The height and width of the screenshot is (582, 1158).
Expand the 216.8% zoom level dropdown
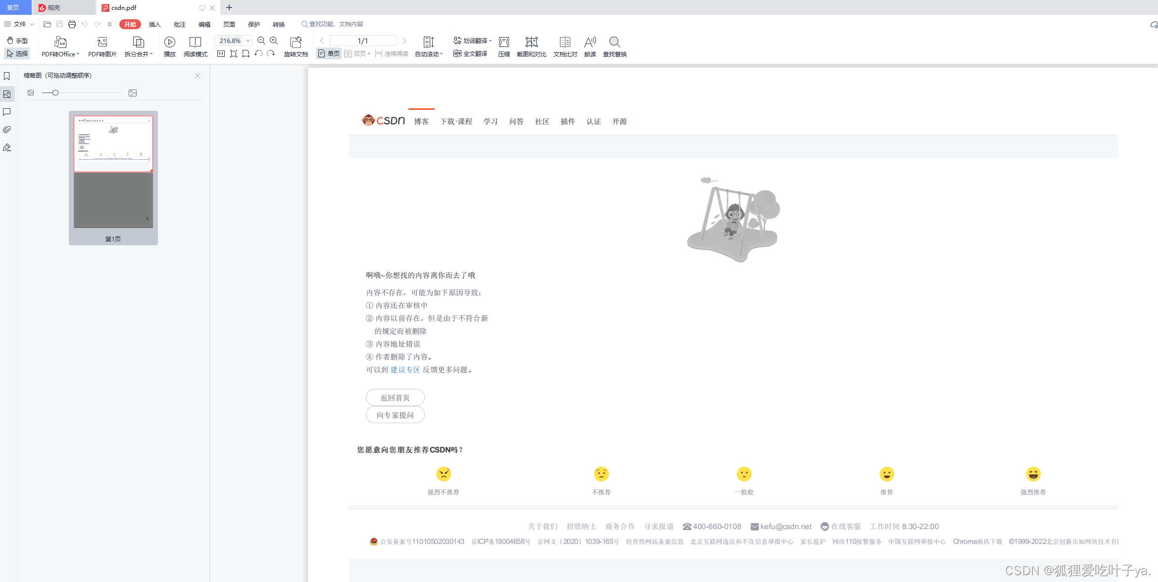tap(248, 41)
